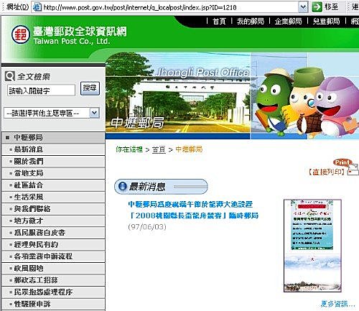Viewport: 359px width, 311px height.
Task: Open the news poster thumbnail image
Action: (x=312, y=246)
